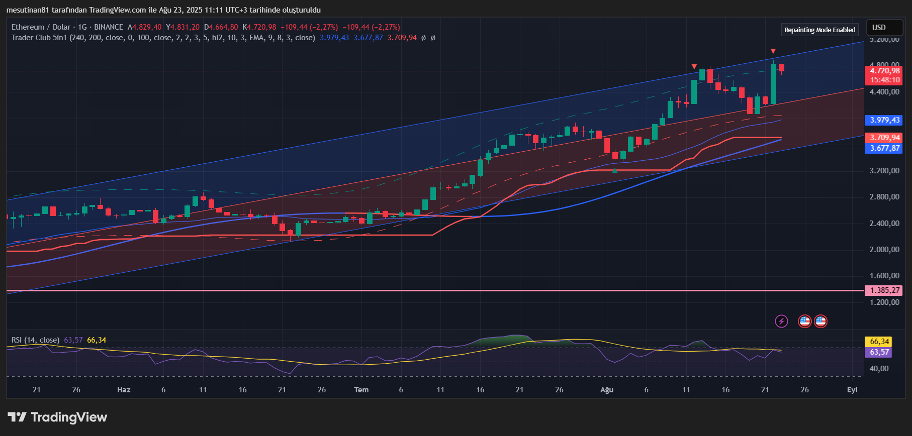The height and width of the screenshot is (436, 912).
Task: Select the RSI (14, close) legend
Action: (x=35, y=340)
